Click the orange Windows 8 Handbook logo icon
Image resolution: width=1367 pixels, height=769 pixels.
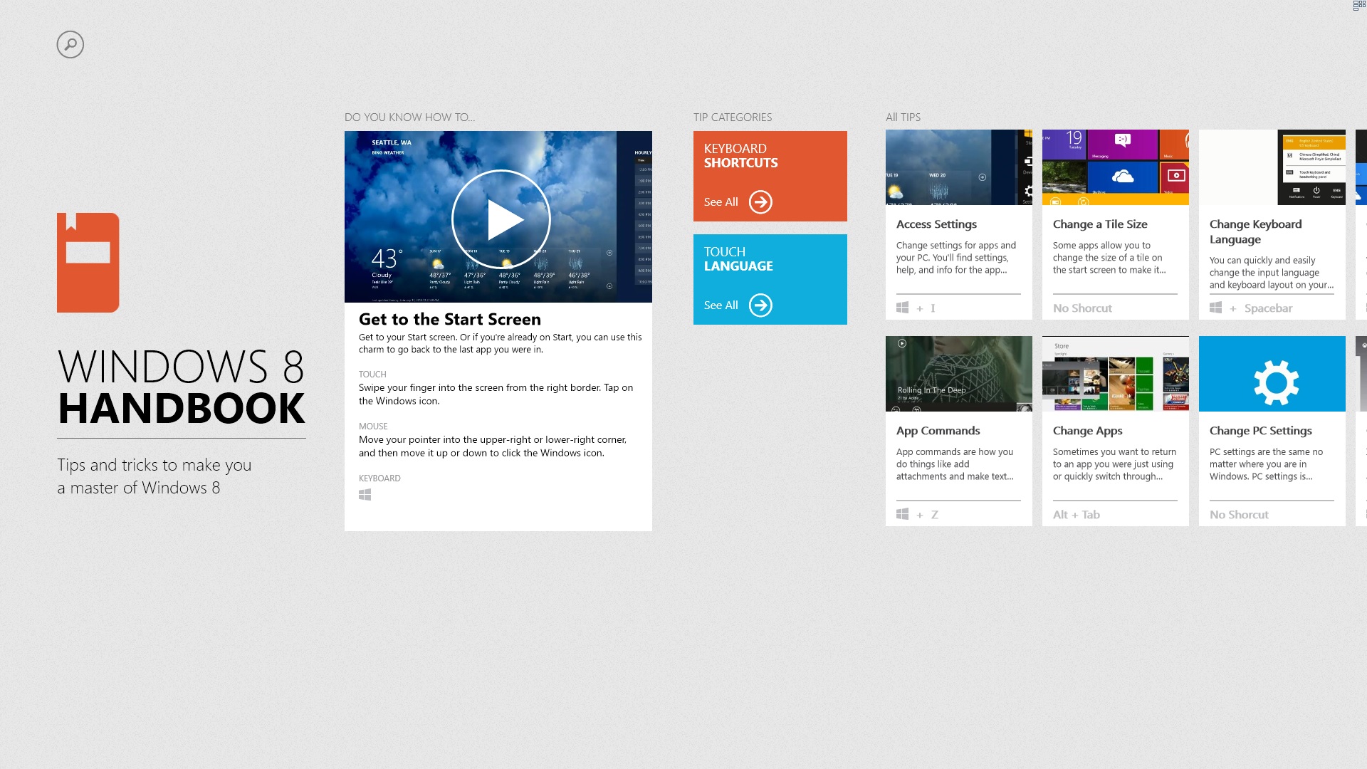click(88, 262)
